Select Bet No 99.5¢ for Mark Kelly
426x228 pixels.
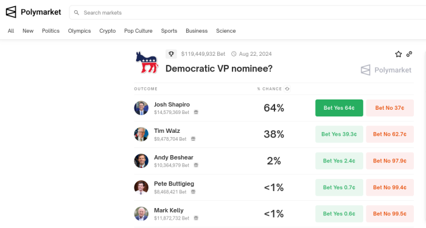click(x=390, y=213)
